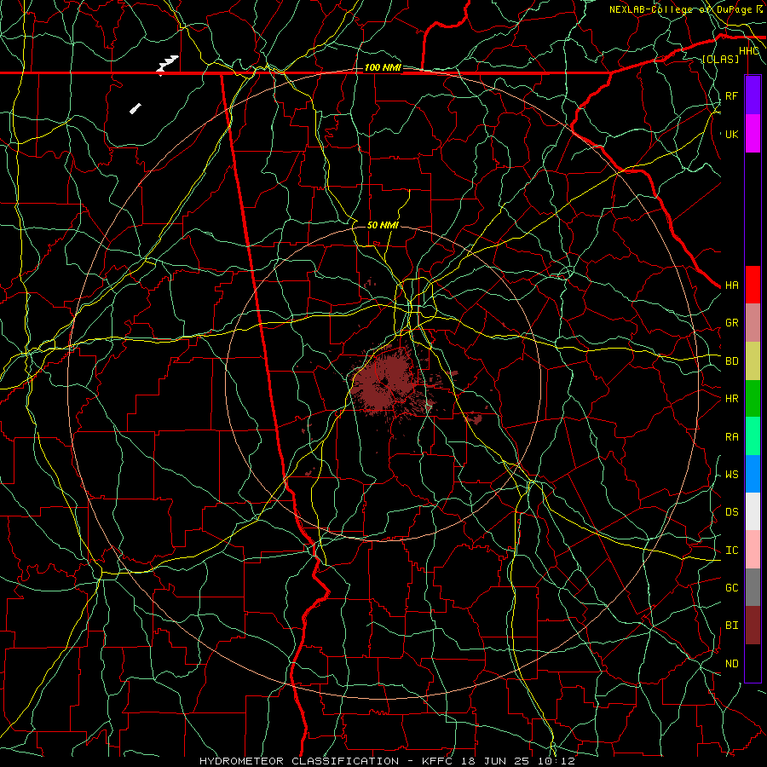
Task: Click the WS blue legend swatch
Action: tap(753, 474)
